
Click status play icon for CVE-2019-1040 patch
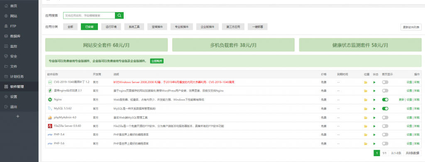374,82
